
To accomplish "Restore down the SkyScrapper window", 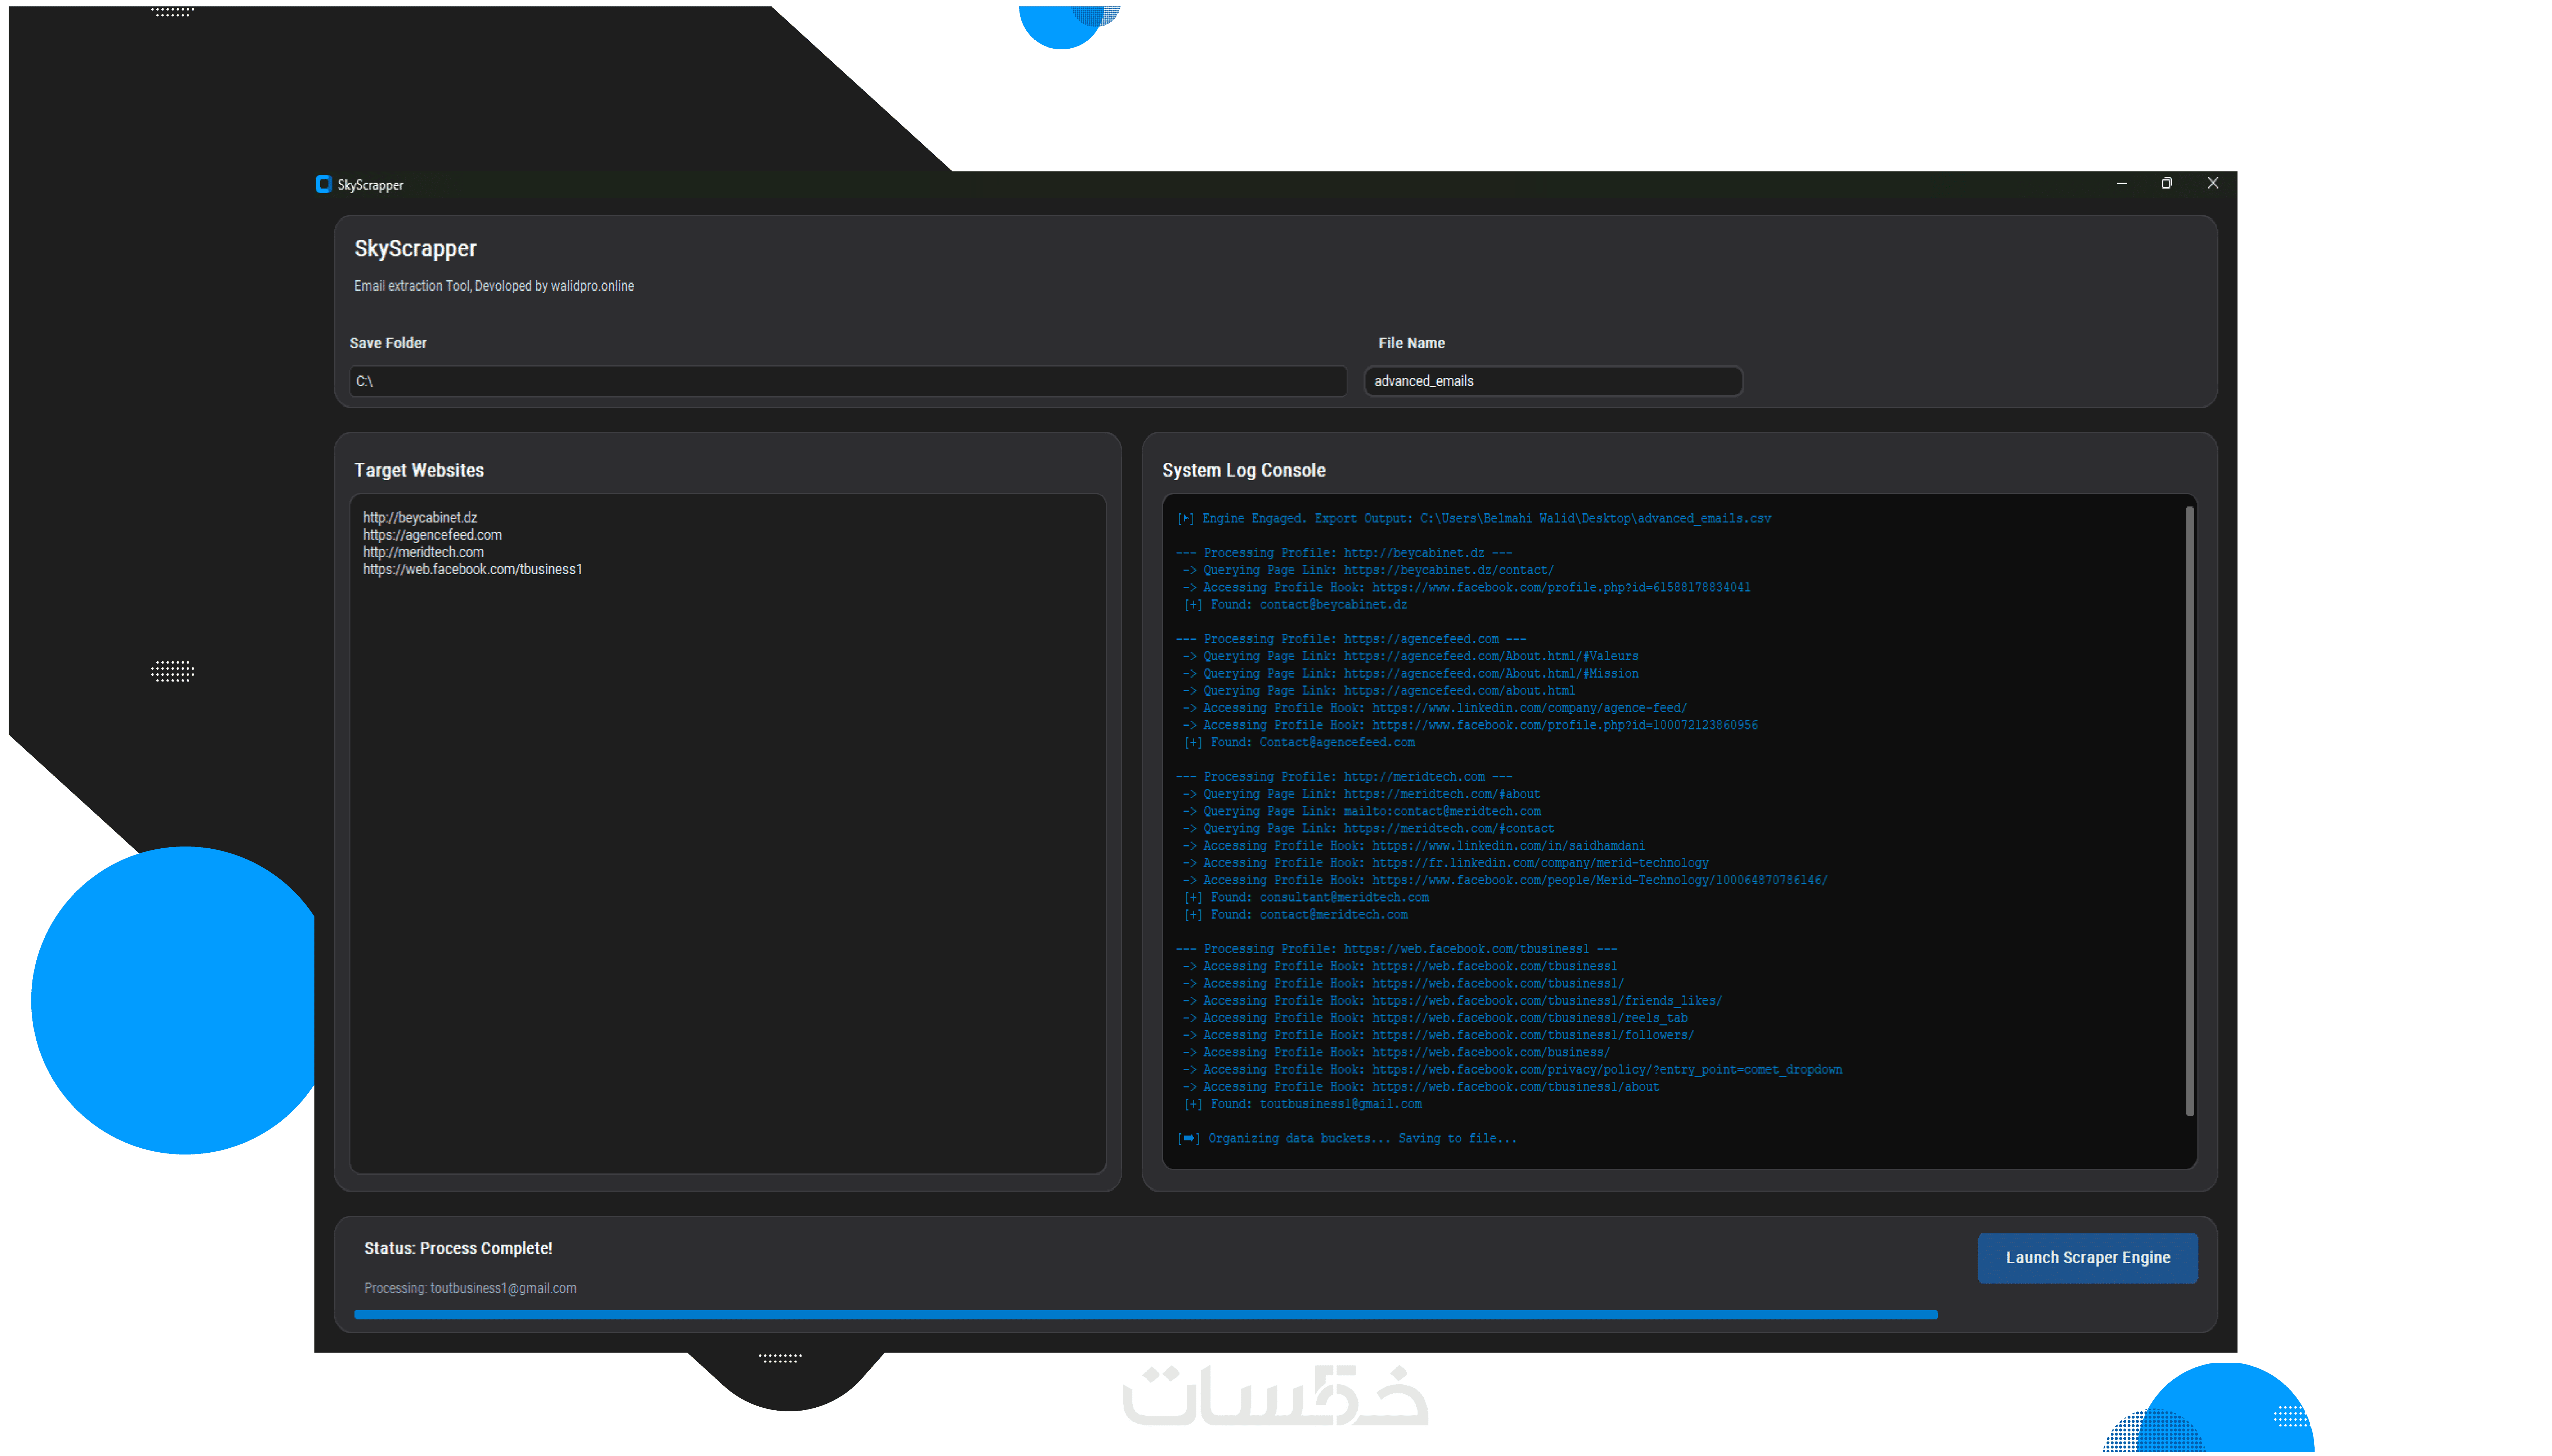I will 2167,183.
